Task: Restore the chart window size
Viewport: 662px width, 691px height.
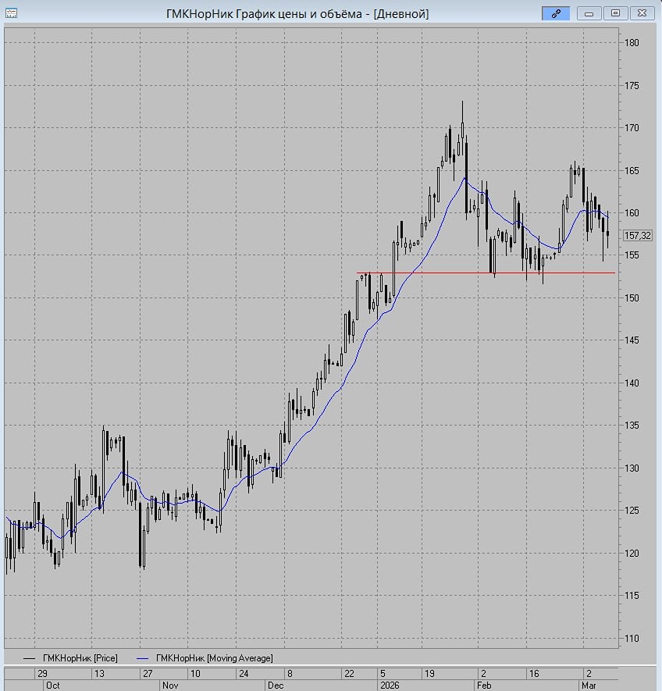Action: pos(615,13)
